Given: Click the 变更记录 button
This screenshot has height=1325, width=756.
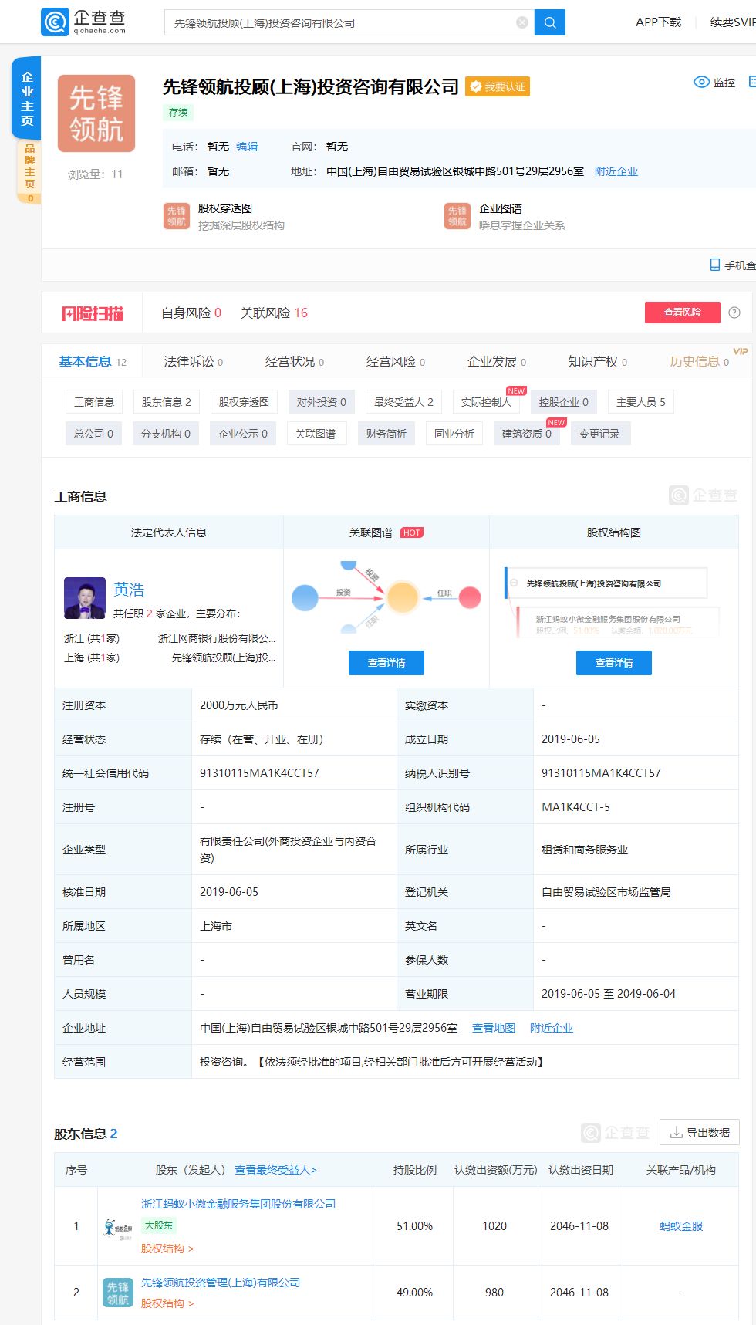Looking at the screenshot, I should point(599,434).
